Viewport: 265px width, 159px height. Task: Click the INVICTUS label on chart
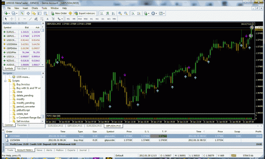(x=246, y=24)
